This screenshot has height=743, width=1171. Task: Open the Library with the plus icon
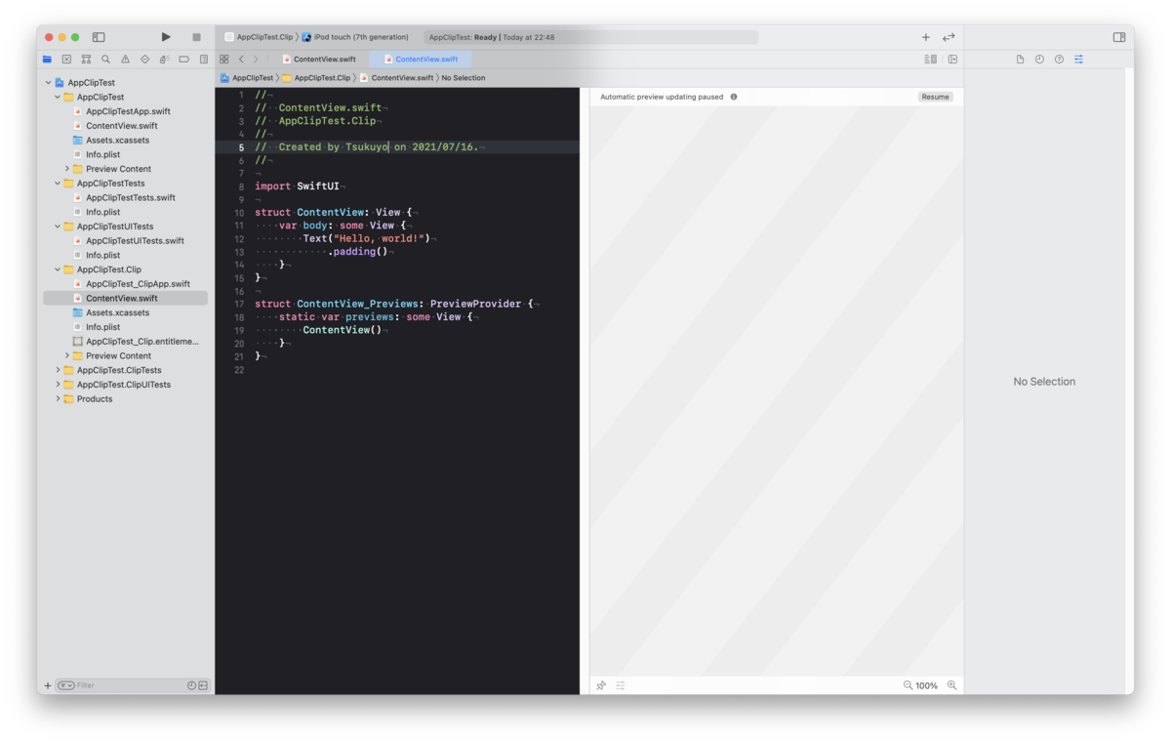(926, 37)
